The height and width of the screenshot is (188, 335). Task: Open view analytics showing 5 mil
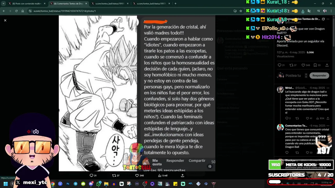coord(163,175)
